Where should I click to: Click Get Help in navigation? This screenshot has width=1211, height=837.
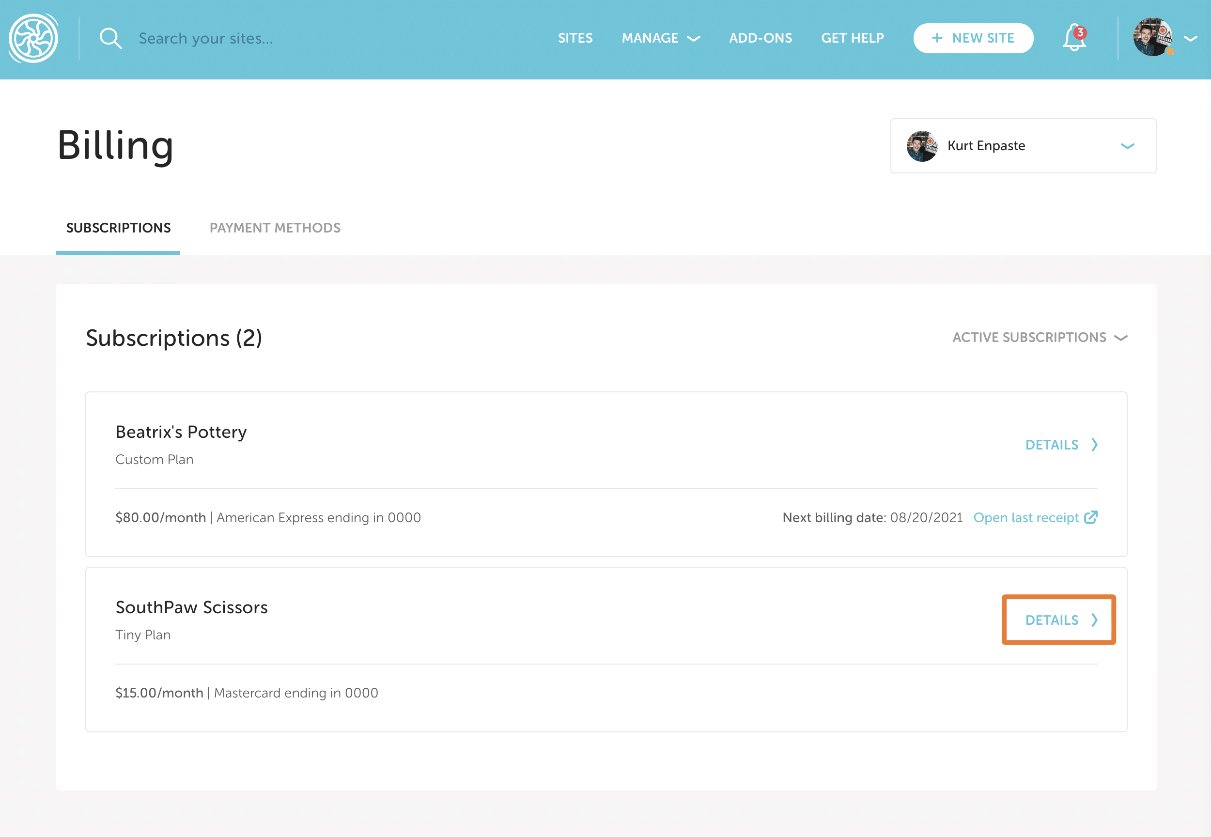852,38
